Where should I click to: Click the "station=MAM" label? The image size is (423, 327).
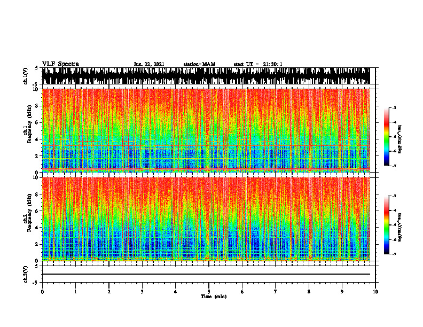tap(199, 64)
